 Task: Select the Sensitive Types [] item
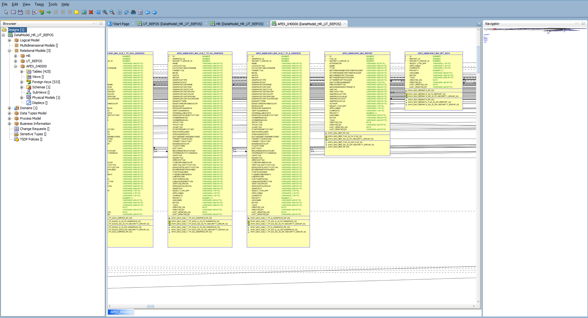click(x=33, y=134)
